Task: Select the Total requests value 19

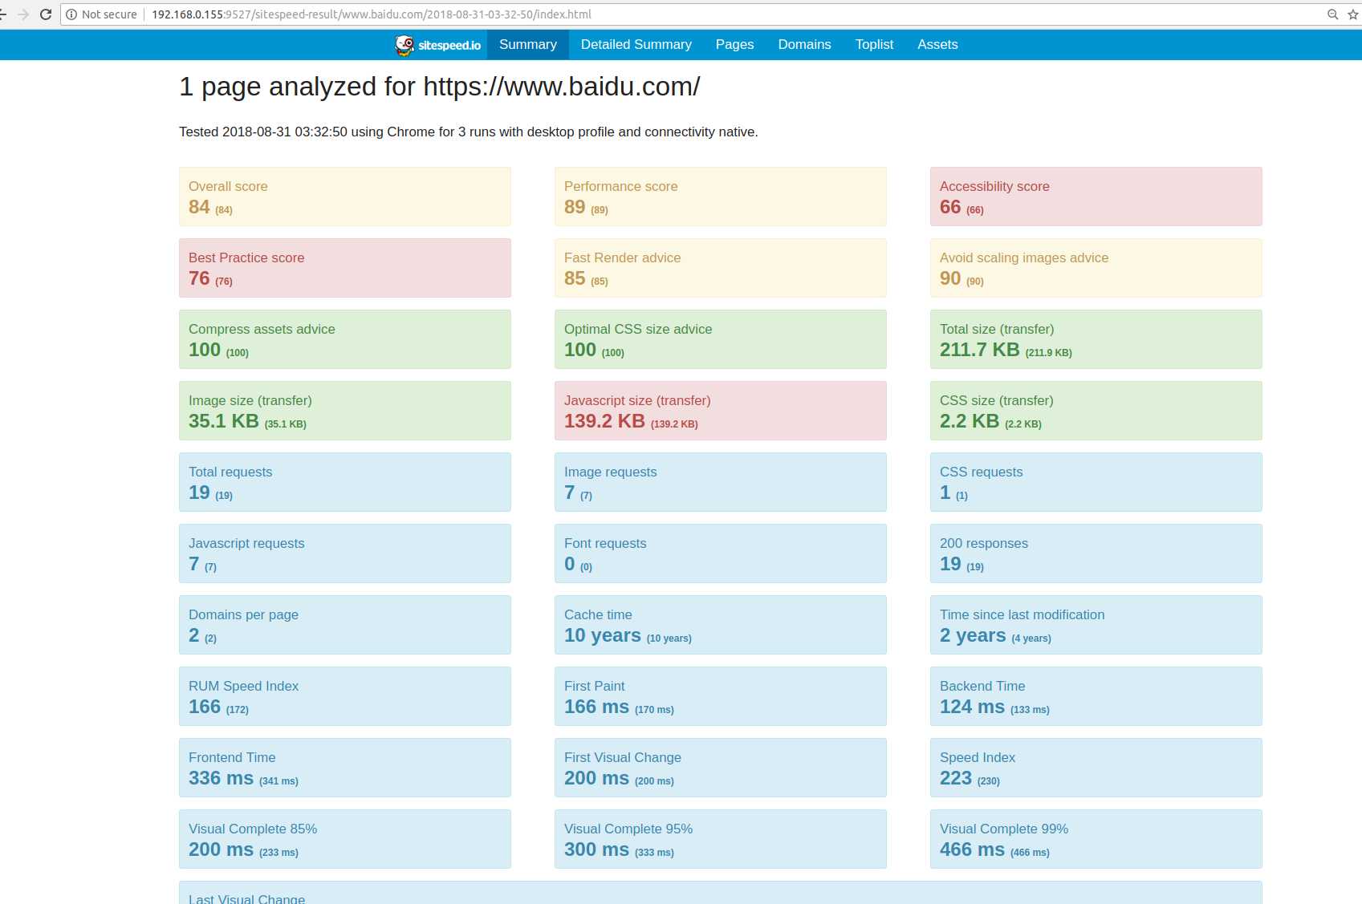Action: coord(199,493)
